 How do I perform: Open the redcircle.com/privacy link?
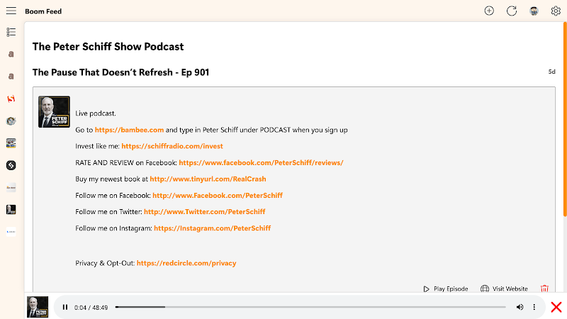pyautogui.click(x=186, y=263)
